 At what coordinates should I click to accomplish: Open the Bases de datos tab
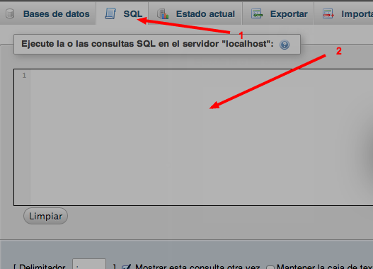[47, 13]
